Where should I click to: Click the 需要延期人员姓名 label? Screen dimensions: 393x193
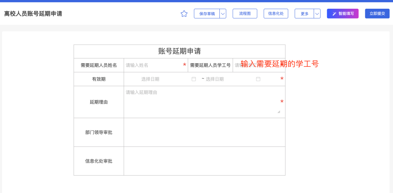coord(99,65)
